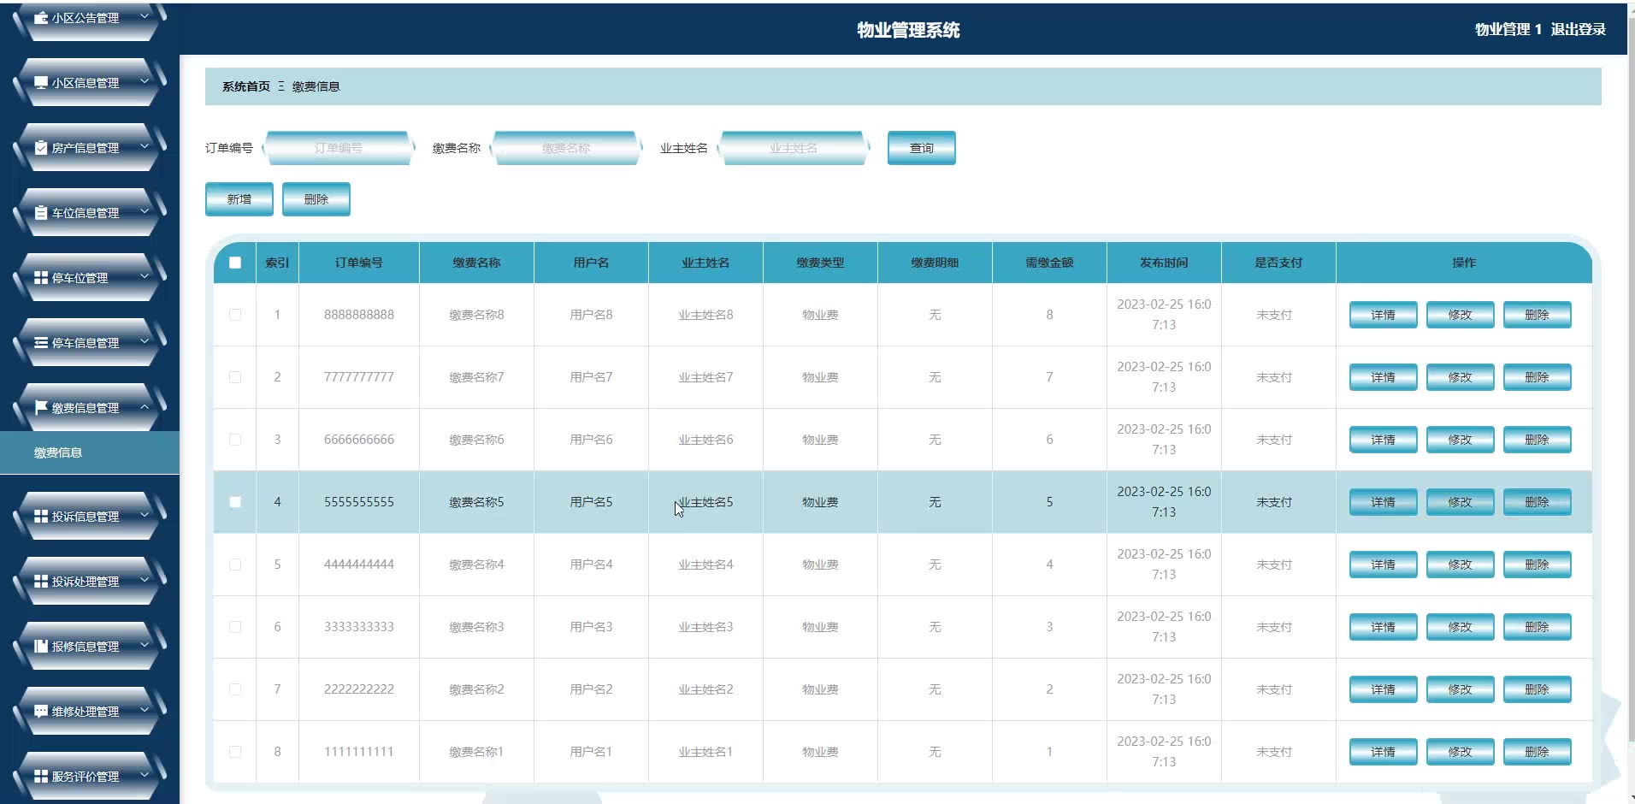This screenshot has height=804, width=1635.
Task: Click the 是否支付 column header
Action: [1278, 263]
